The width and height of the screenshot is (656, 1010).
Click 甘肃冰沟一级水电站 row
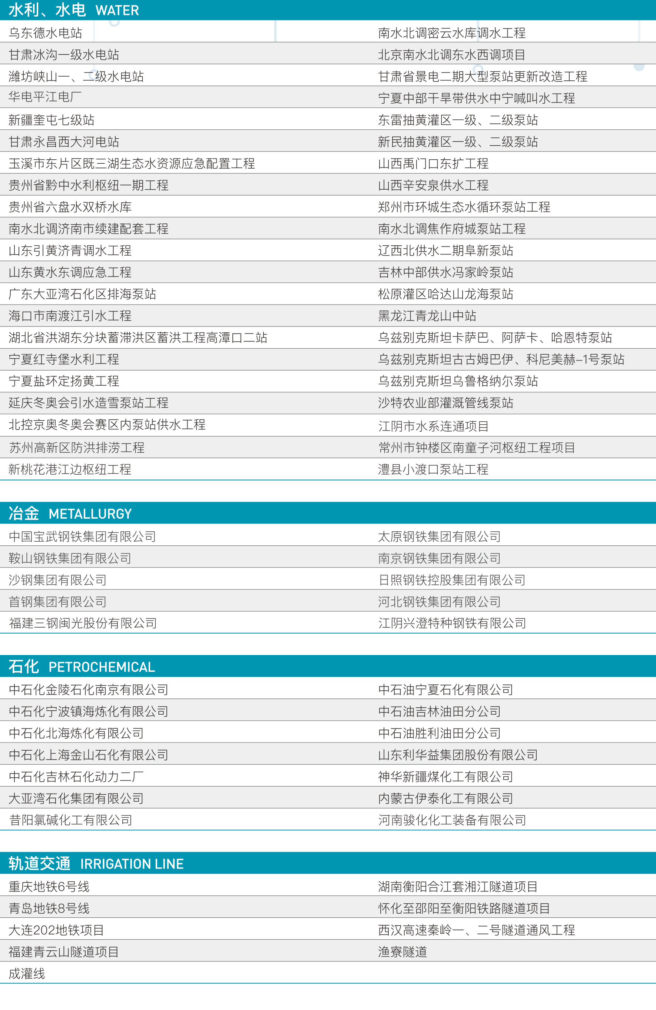tap(64, 54)
